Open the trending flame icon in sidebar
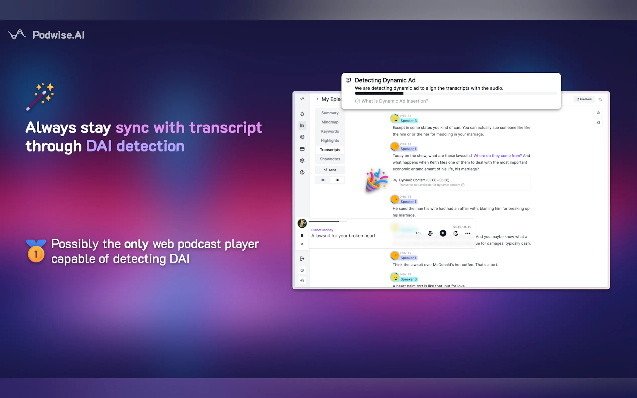This screenshot has height=398, width=637. (302, 114)
